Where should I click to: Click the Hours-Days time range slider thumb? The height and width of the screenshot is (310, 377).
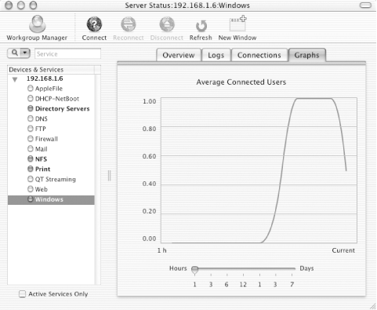[195, 270]
